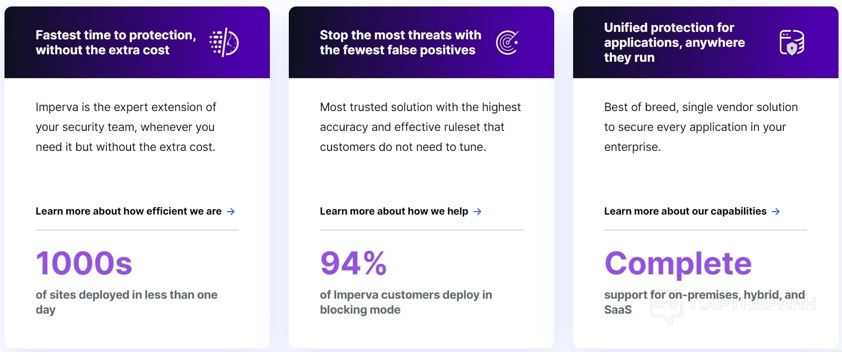Click "of Imperva customers deploy in blocking mode"
The image size is (842, 352).
click(406, 302)
